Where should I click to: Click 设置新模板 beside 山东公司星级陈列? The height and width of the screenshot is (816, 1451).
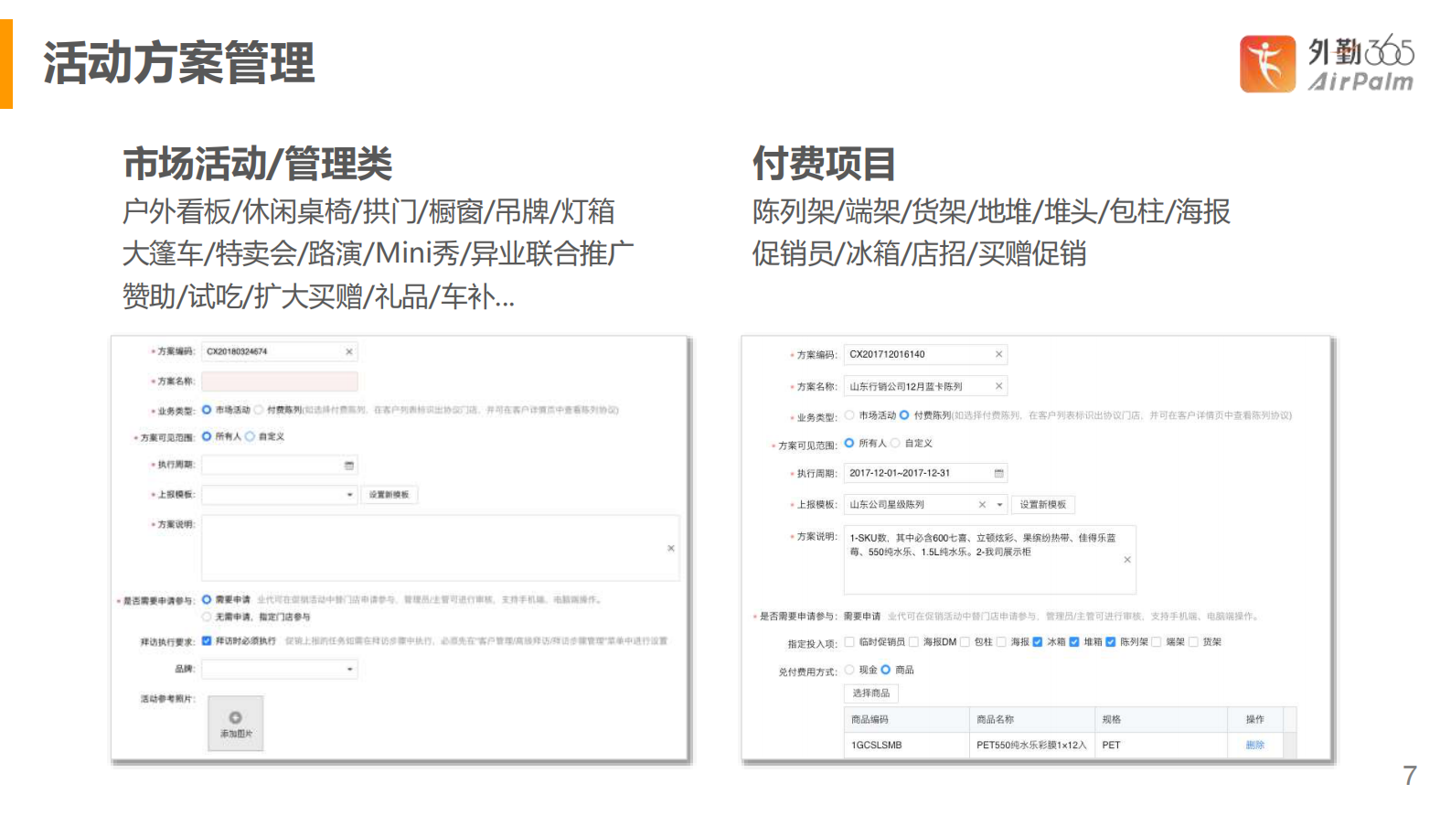[x=1043, y=505]
